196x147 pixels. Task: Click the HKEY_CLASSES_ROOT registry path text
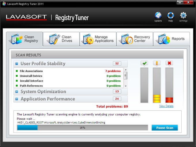[x=61, y=122]
